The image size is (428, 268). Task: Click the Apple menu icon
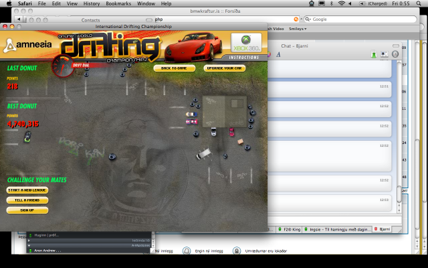point(7,4)
